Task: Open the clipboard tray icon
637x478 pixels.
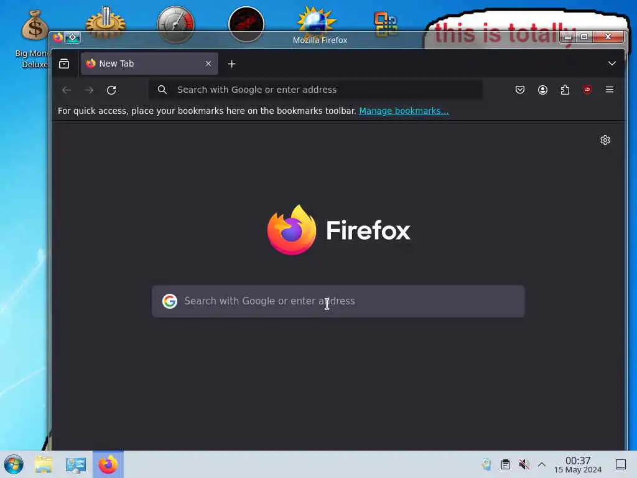Action: 505,464
